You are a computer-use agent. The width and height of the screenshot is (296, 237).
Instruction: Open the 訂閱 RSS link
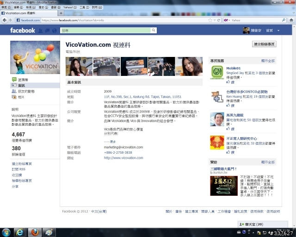coord(18,169)
